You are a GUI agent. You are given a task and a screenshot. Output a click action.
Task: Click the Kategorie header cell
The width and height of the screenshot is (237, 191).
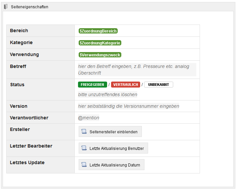pyautogui.click(x=41, y=43)
